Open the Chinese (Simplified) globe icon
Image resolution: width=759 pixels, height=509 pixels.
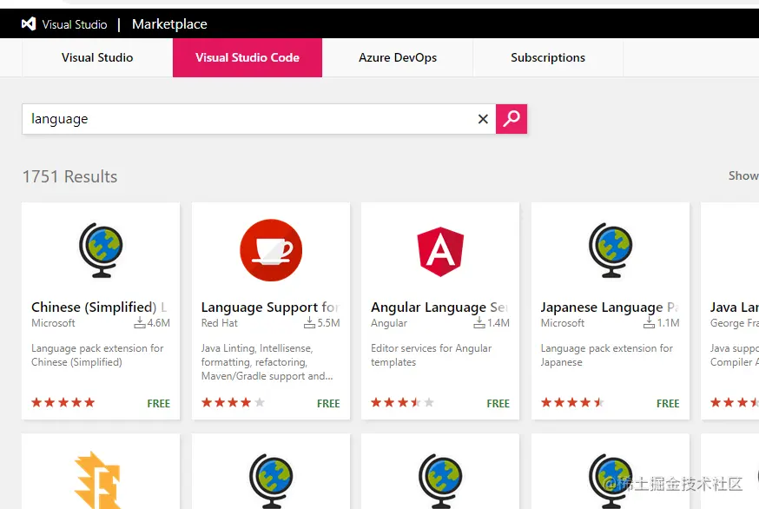pyautogui.click(x=101, y=250)
